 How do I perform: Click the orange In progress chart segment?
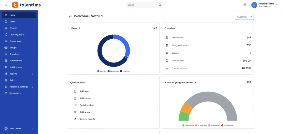tap(185, 108)
